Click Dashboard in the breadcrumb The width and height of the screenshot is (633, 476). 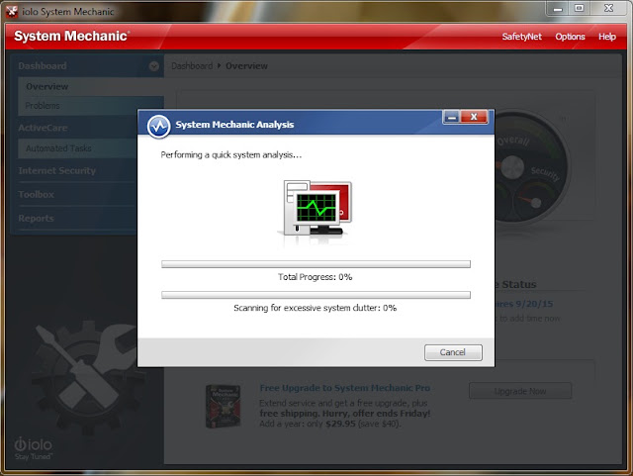pos(192,66)
